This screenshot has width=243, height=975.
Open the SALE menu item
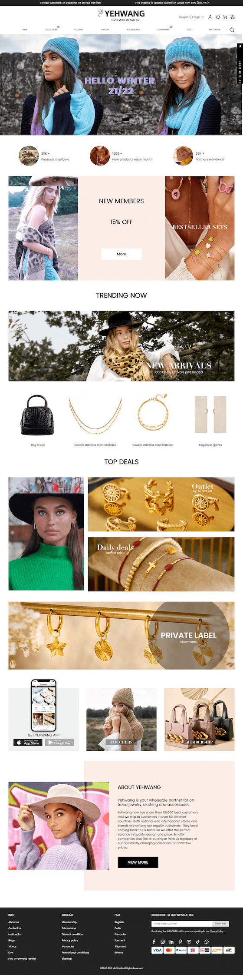[x=189, y=30]
